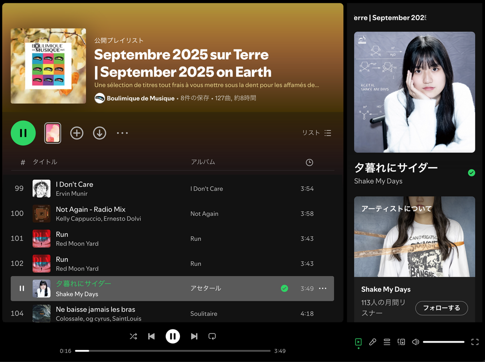This screenshot has width=485, height=362.
Task: Open connect to a device menu
Action: pyautogui.click(x=401, y=342)
